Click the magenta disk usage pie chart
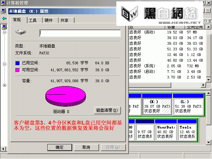 tap(65, 94)
